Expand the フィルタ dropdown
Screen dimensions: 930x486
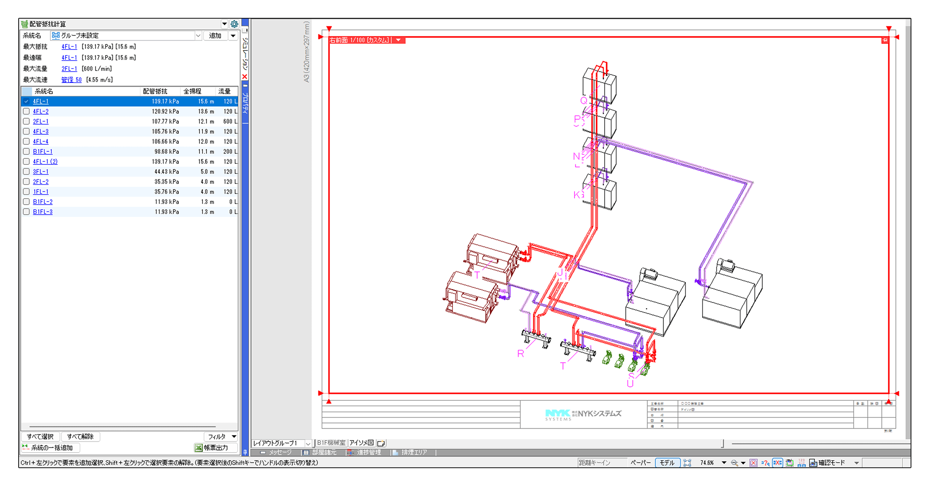(234, 437)
